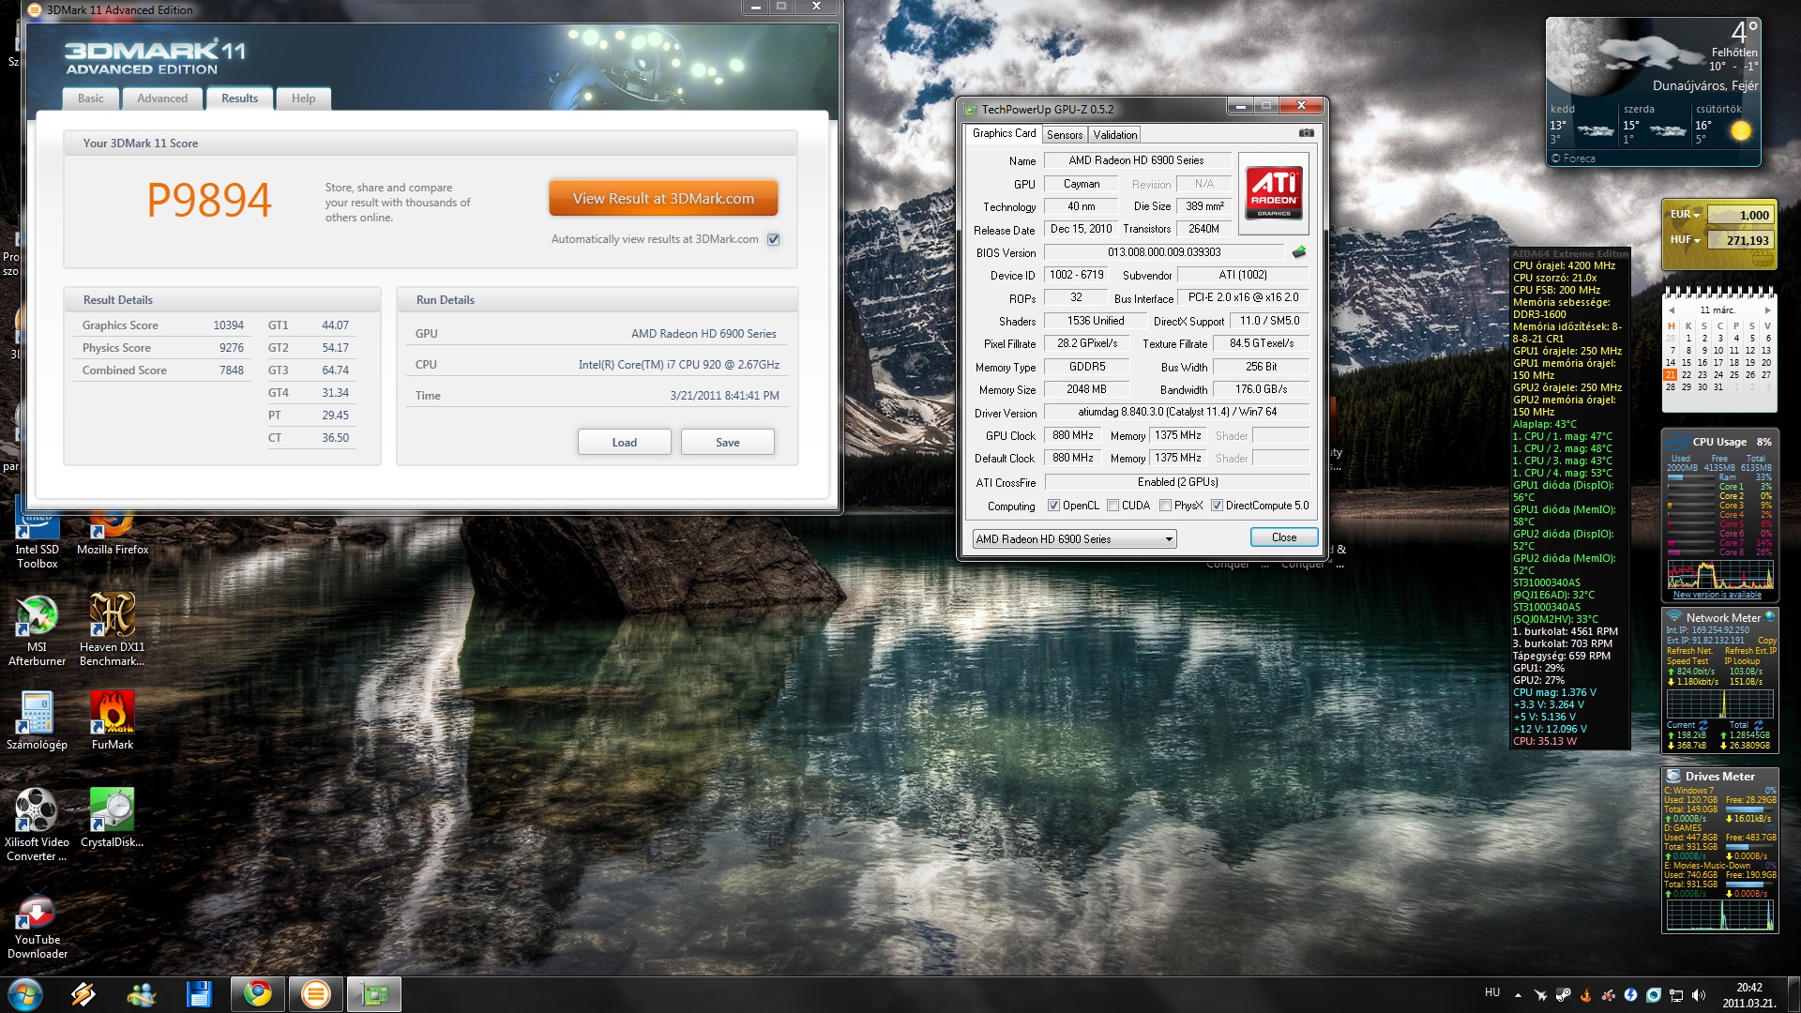This screenshot has width=1801, height=1013.
Task: Switch to the Advanced tab in 3DMark
Action: click(x=162, y=98)
